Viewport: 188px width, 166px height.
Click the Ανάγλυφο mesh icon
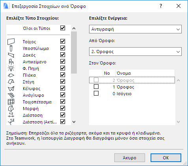pyautogui.click(x=11, y=95)
